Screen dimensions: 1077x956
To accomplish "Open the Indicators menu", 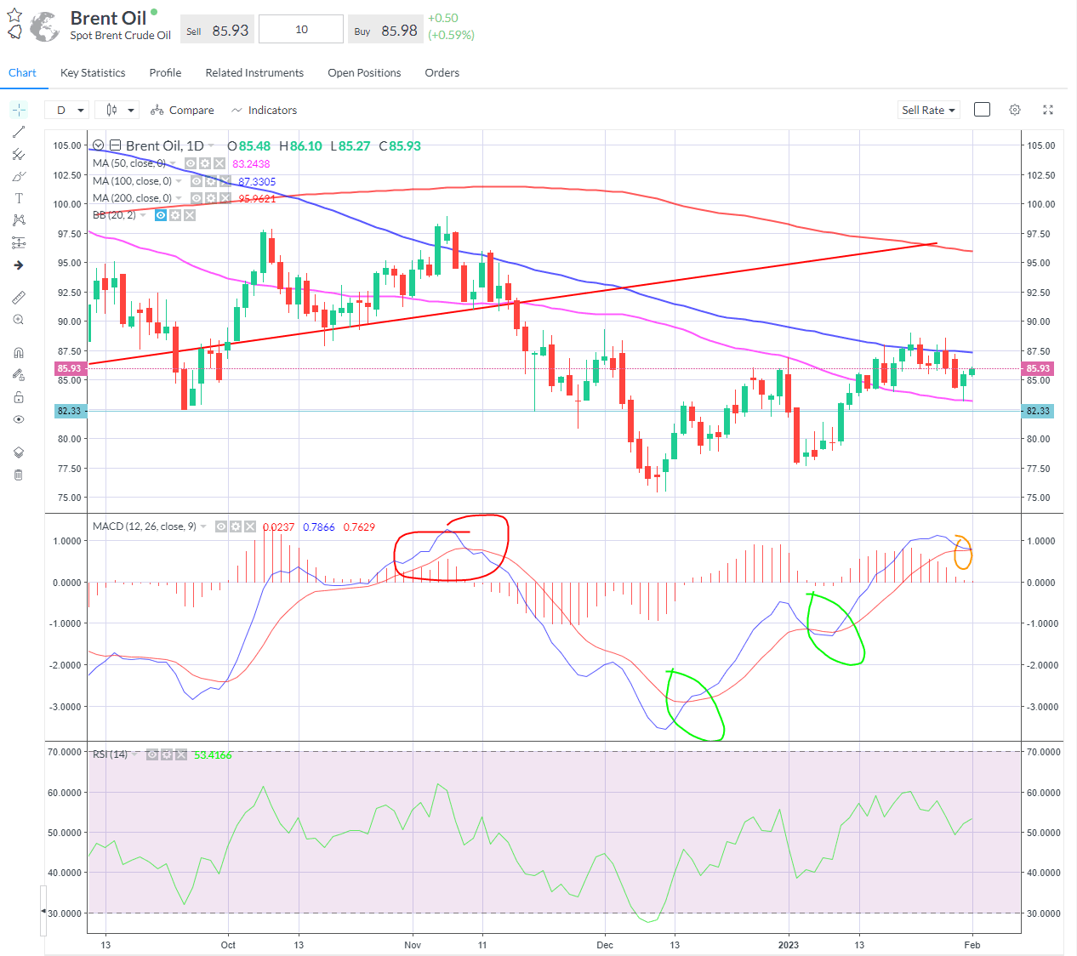I will click(264, 110).
